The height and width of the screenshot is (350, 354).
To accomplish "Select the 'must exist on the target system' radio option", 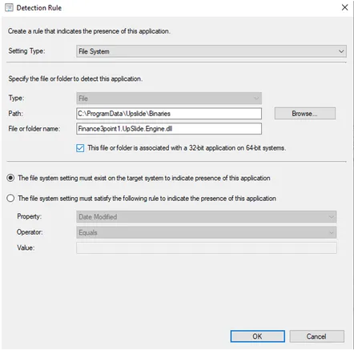I will pos(10,178).
